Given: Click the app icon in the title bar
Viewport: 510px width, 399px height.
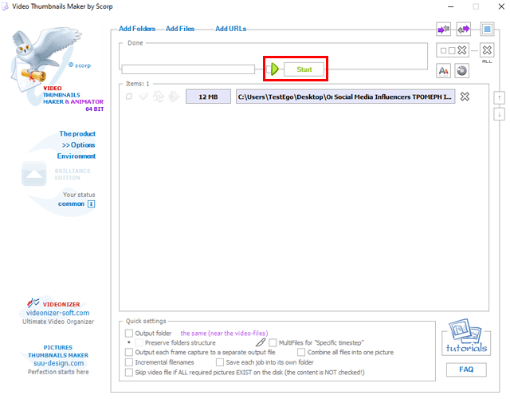Looking at the screenshot, I should 5,6.
